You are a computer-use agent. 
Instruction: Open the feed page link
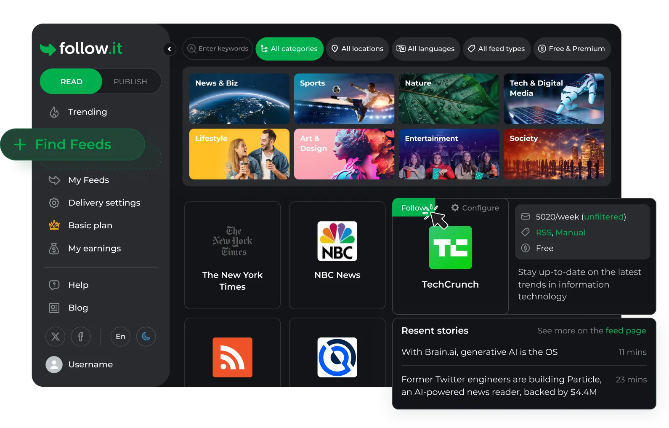626,331
